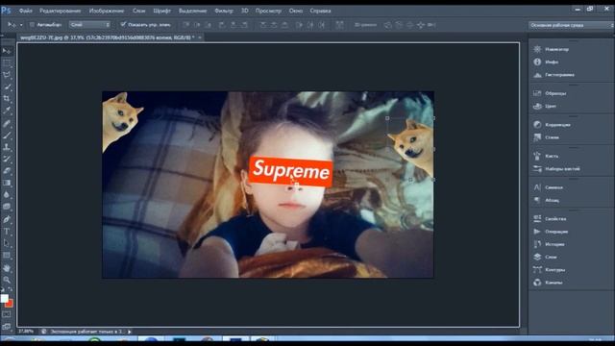Select the Crop tool
This screenshot has width=615, height=346.
coord(7,98)
